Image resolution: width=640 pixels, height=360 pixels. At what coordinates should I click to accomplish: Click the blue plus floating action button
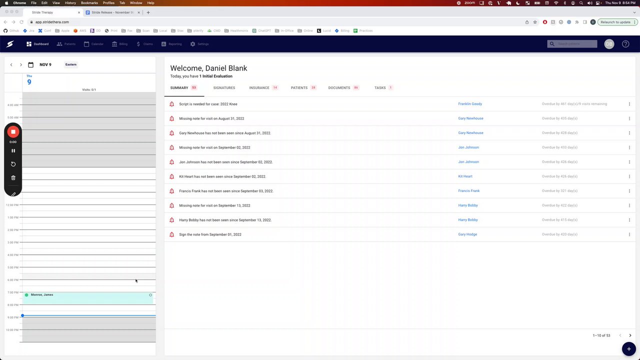click(x=628, y=348)
